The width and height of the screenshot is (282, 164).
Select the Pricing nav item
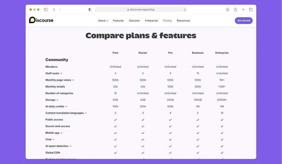pos(167,21)
